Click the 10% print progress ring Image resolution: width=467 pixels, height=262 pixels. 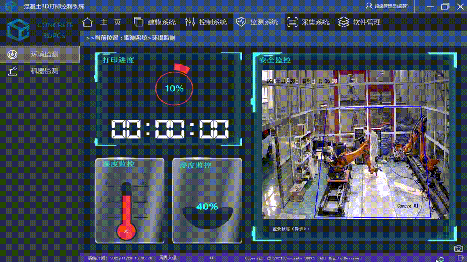point(174,87)
